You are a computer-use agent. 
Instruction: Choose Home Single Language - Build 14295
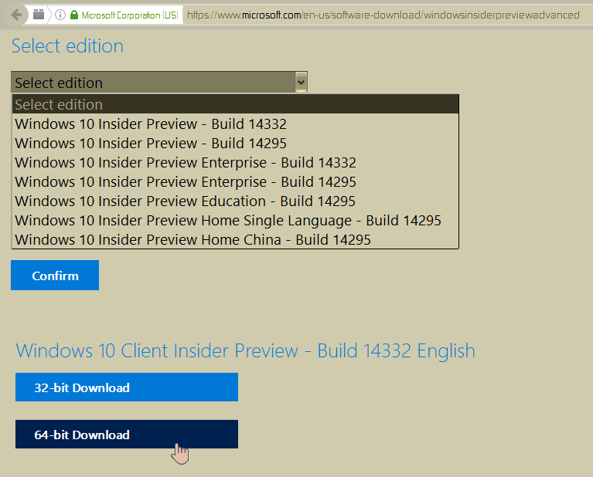click(235, 220)
